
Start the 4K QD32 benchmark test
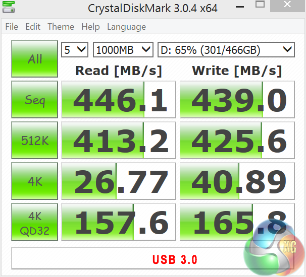(34, 222)
